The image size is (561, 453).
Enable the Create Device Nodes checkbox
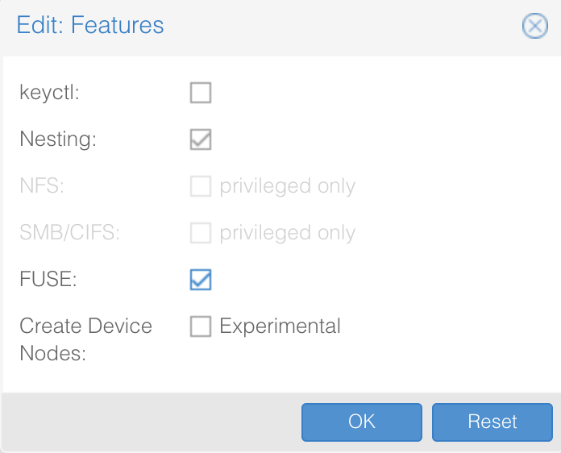pos(201,326)
